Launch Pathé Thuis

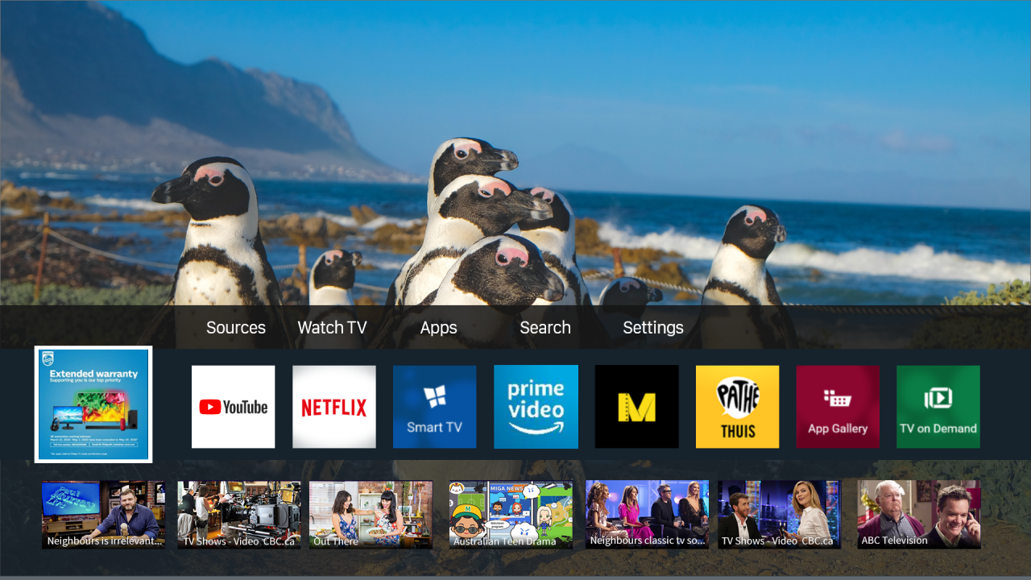coord(737,406)
